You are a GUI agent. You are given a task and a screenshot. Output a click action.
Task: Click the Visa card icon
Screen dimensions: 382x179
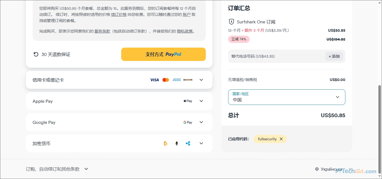[x=154, y=80]
